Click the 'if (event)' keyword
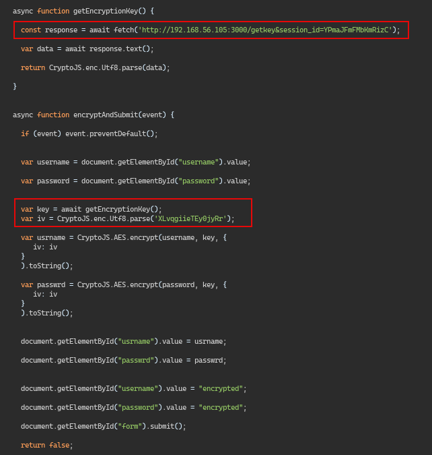 [x=41, y=133]
